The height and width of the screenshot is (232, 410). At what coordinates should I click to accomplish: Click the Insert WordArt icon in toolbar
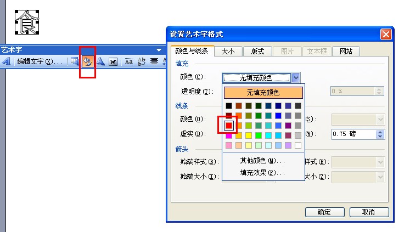6,61
